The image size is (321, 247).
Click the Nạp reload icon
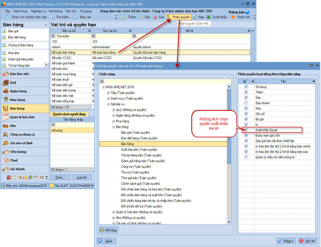coord(194,17)
